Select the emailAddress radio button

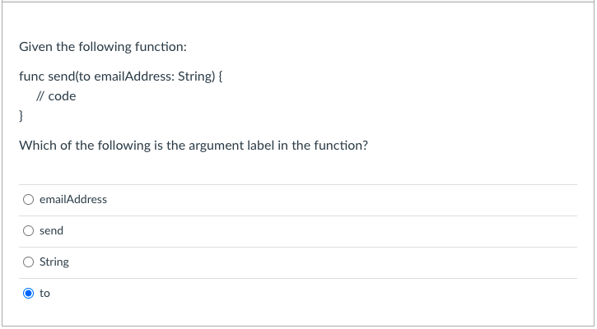29,199
